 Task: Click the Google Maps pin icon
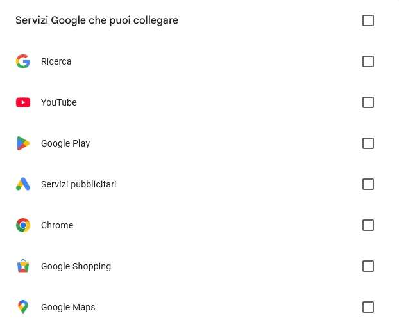tap(23, 307)
